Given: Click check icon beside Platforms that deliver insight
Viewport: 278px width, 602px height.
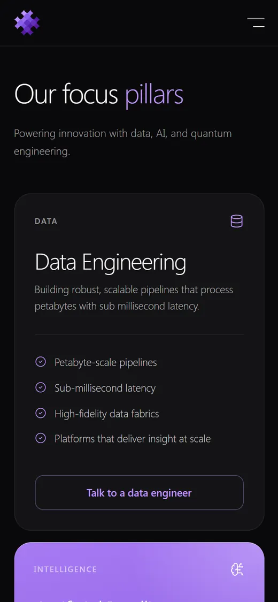Looking at the screenshot, I should click(x=41, y=438).
